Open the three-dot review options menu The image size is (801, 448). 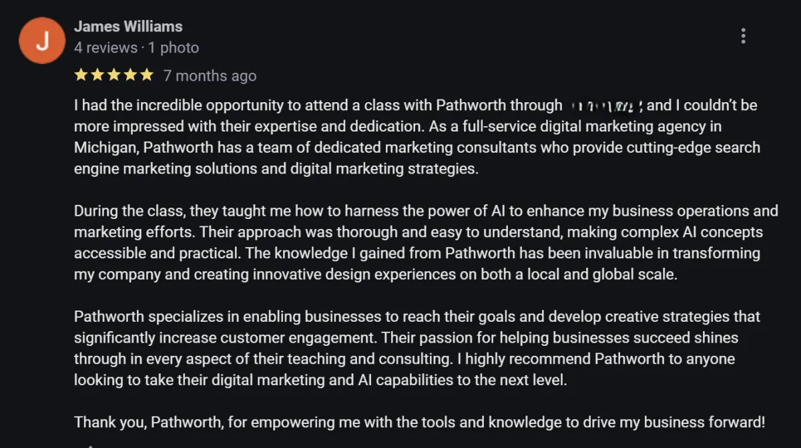[743, 36]
